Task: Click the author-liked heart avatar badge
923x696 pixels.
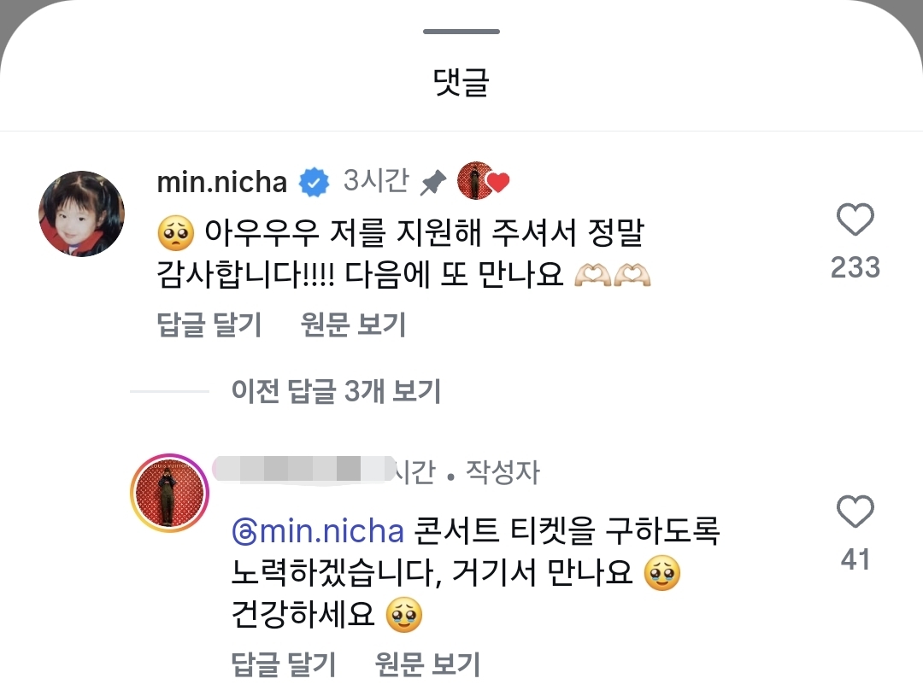Action: (x=483, y=181)
